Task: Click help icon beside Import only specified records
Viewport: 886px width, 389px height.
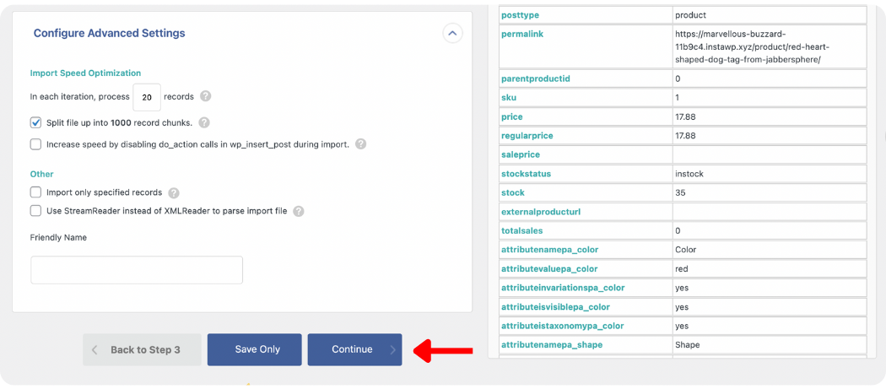Action: (x=174, y=192)
